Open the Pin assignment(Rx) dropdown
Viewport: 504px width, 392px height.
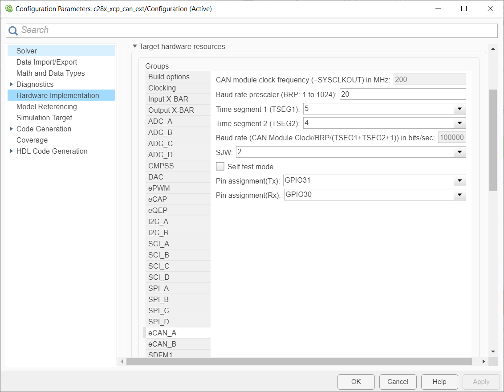(x=460, y=195)
